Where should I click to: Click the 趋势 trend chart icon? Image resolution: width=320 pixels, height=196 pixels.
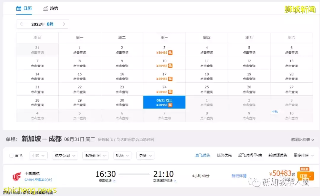[46, 9]
